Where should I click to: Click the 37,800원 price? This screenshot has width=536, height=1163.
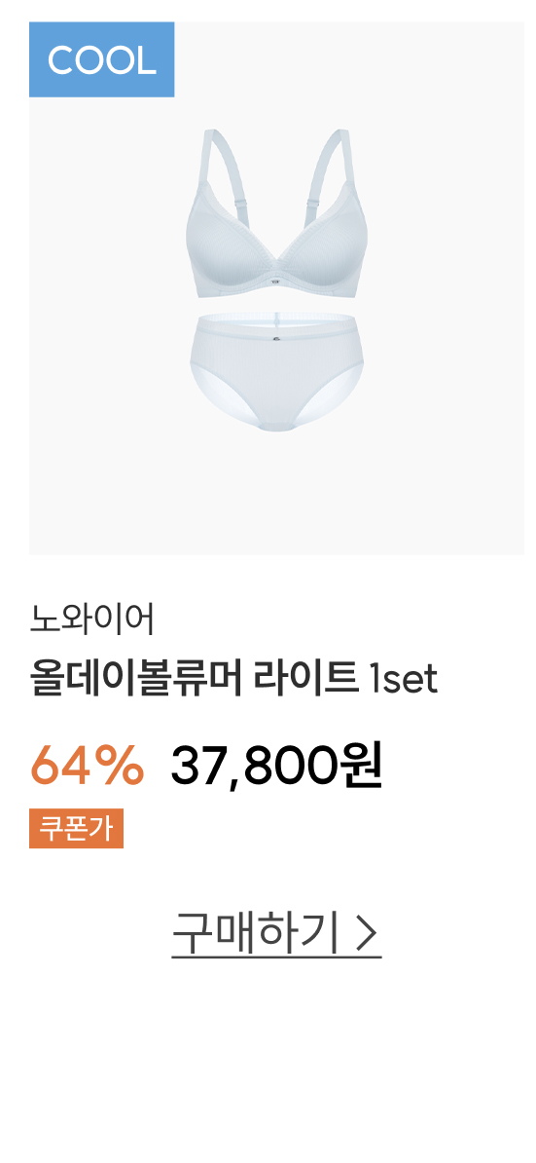[x=277, y=767]
